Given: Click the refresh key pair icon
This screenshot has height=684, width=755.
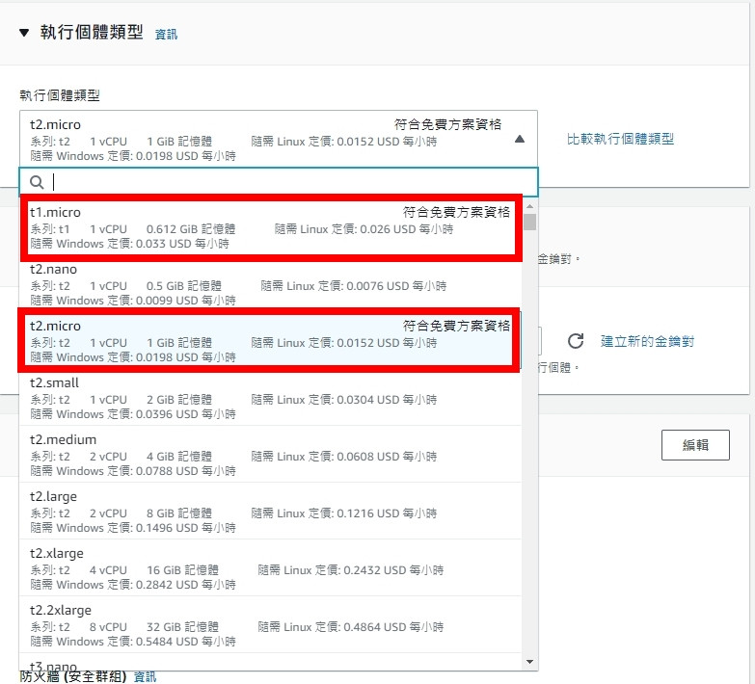Looking at the screenshot, I should pyautogui.click(x=576, y=341).
